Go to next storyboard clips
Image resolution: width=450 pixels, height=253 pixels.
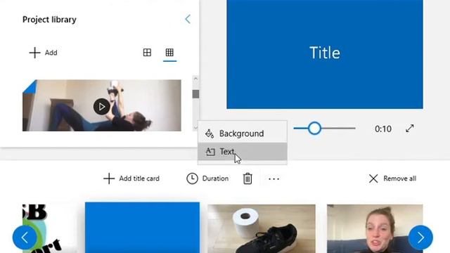pyautogui.click(x=420, y=238)
